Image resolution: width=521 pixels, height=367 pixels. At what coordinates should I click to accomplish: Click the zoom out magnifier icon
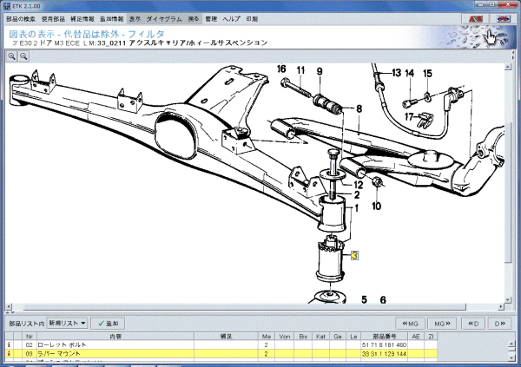[24, 56]
